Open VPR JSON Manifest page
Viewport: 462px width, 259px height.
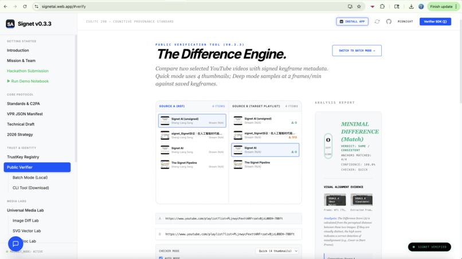tap(25, 114)
